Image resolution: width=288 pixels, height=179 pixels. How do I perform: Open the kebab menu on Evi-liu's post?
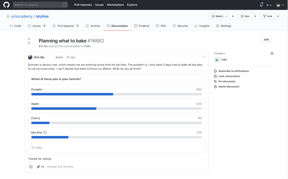(204, 57)
